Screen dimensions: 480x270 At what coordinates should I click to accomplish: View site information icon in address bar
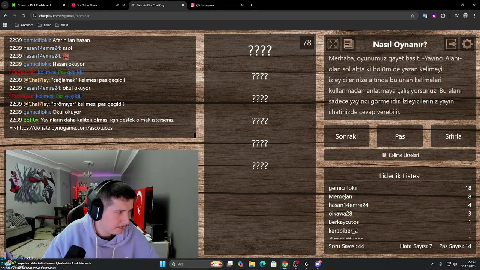34,16
